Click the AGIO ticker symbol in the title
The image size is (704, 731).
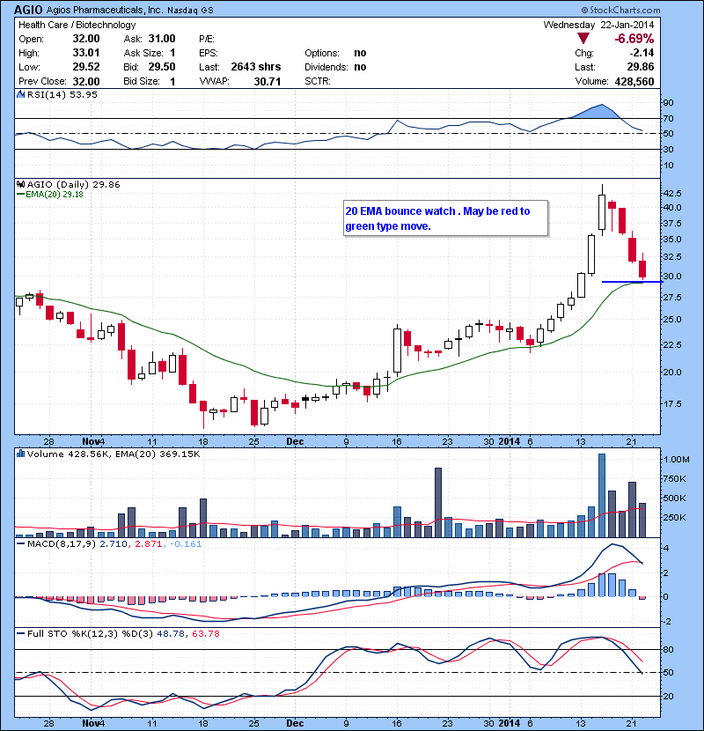(28, 10)
